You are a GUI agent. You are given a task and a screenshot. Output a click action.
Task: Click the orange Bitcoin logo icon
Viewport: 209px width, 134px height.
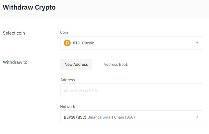coord(67,43)
